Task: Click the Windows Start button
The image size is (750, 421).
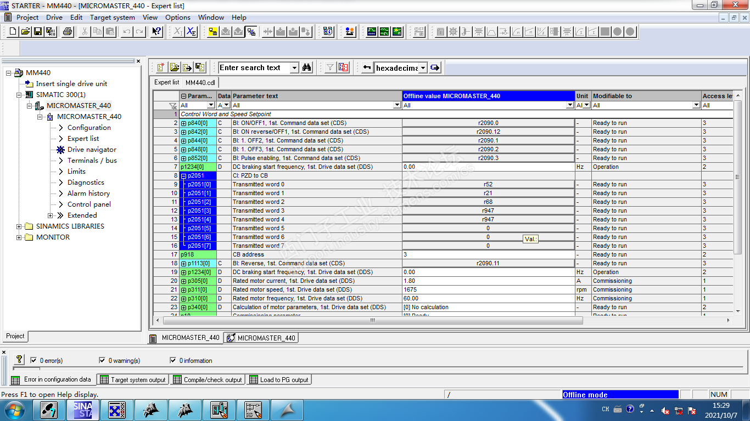Action: [x=14, y=409]
